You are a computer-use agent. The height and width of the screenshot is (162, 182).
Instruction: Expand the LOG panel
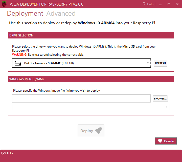7,153
